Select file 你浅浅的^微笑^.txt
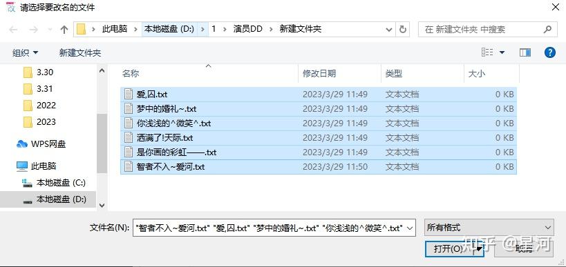This screenshot has height=267, width=566. [319, 123]
